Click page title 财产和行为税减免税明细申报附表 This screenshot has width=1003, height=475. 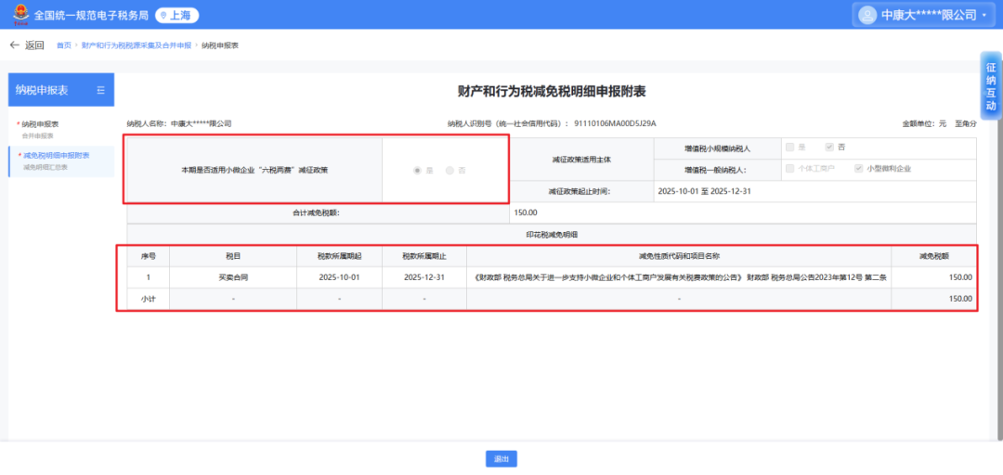[x=552, y=92]
